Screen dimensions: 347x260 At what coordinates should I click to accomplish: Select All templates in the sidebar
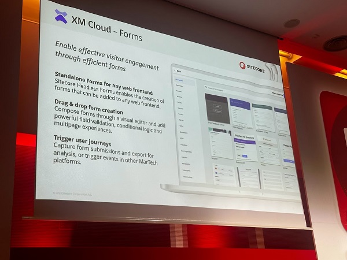click(x=179, y=80)
